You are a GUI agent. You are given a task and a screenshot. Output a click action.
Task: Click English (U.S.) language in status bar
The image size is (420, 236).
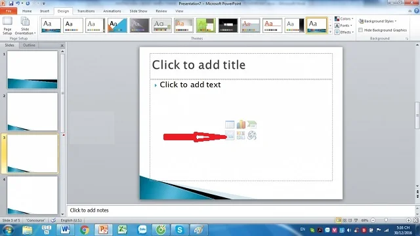(71, 220)
